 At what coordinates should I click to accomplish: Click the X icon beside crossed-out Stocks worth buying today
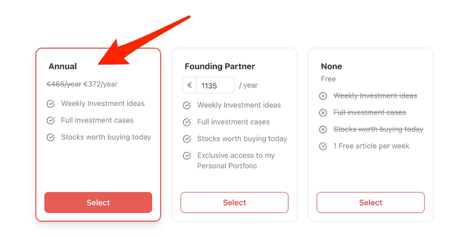(x=323, y=129)
